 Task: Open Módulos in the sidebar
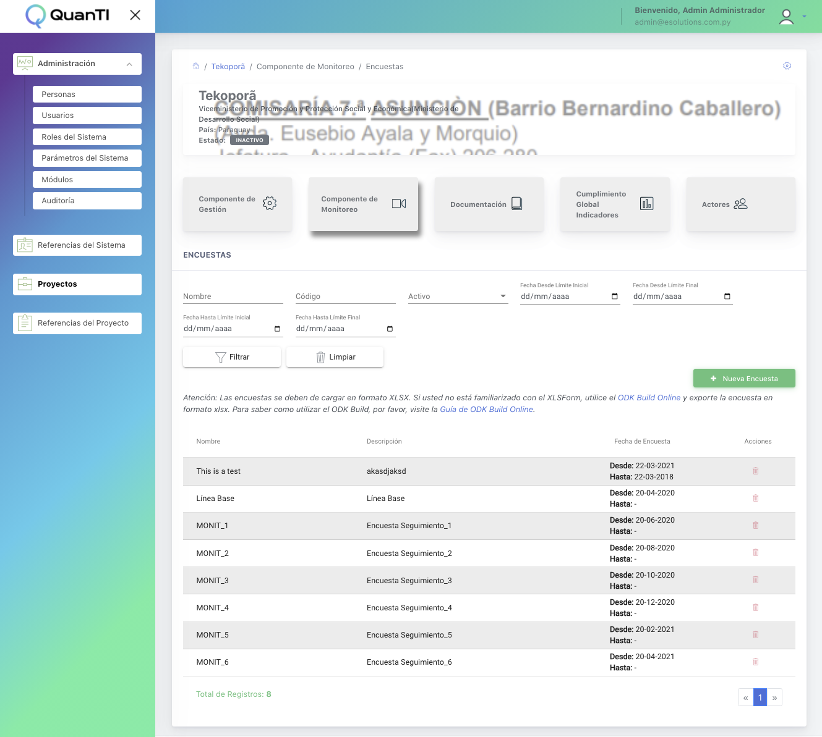pyautogui.click(x=87, y=179)
